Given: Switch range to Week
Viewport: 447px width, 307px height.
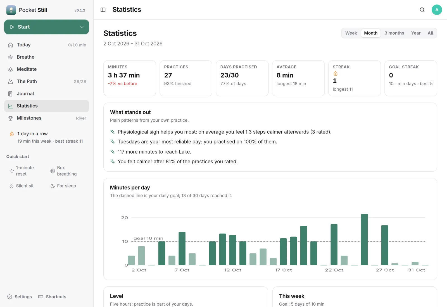Looking at the screenshot, I should [351, 33].
